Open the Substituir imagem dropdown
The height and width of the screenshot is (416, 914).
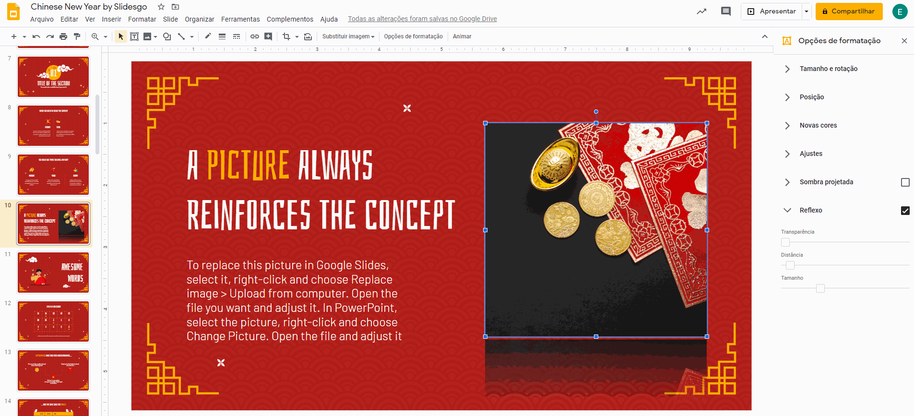click(x=348, y=36)
